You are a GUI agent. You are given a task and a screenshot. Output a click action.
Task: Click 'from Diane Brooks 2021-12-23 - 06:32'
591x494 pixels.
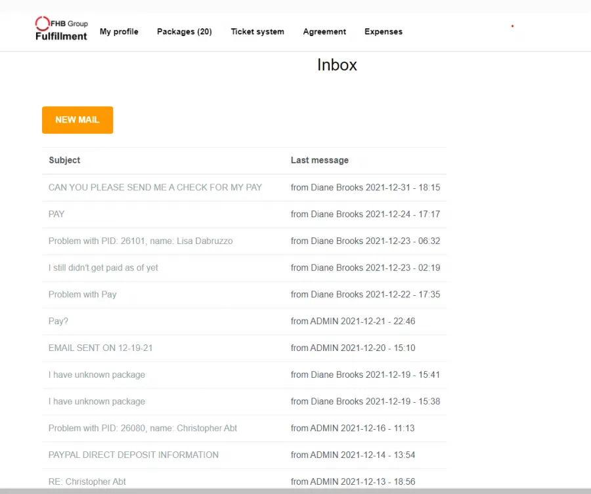(x=365, y=241)
